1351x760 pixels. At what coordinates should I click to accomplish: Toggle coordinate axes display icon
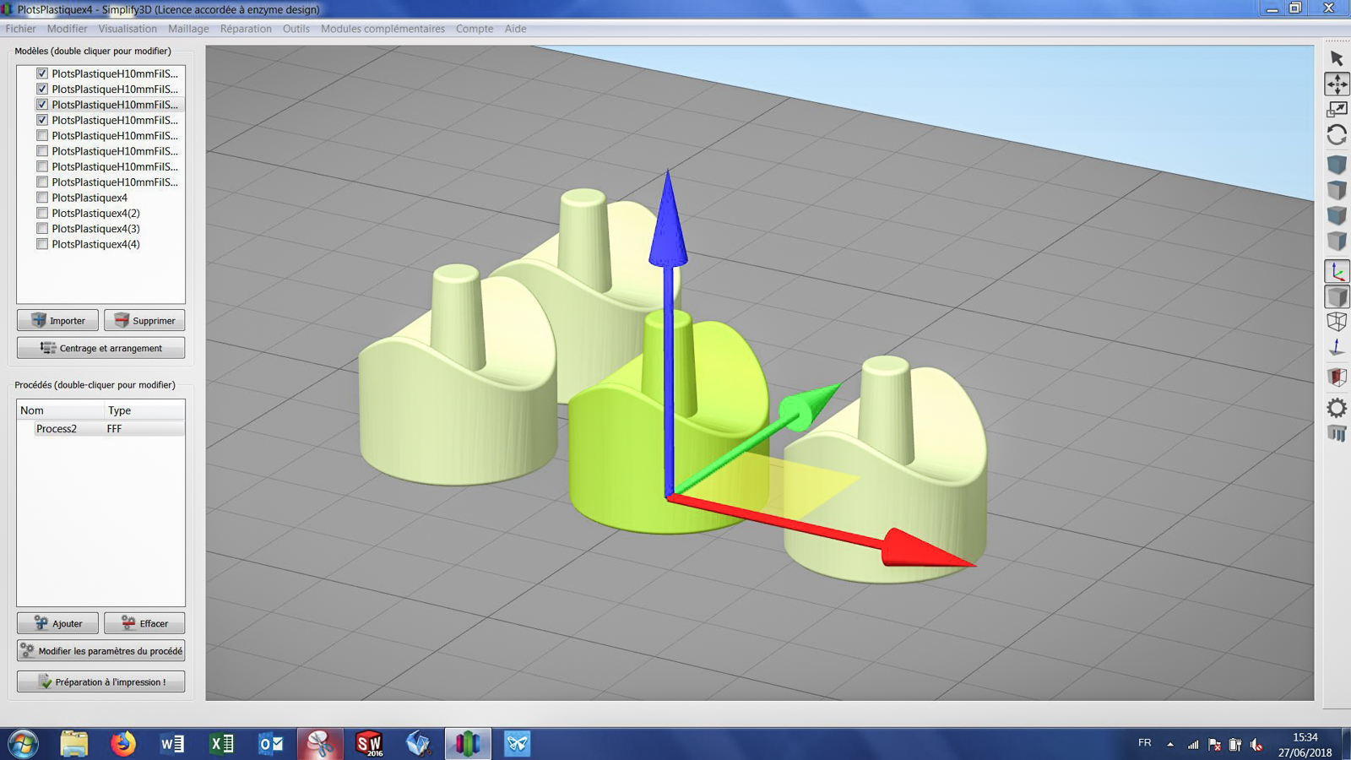tap(1337, 271)
